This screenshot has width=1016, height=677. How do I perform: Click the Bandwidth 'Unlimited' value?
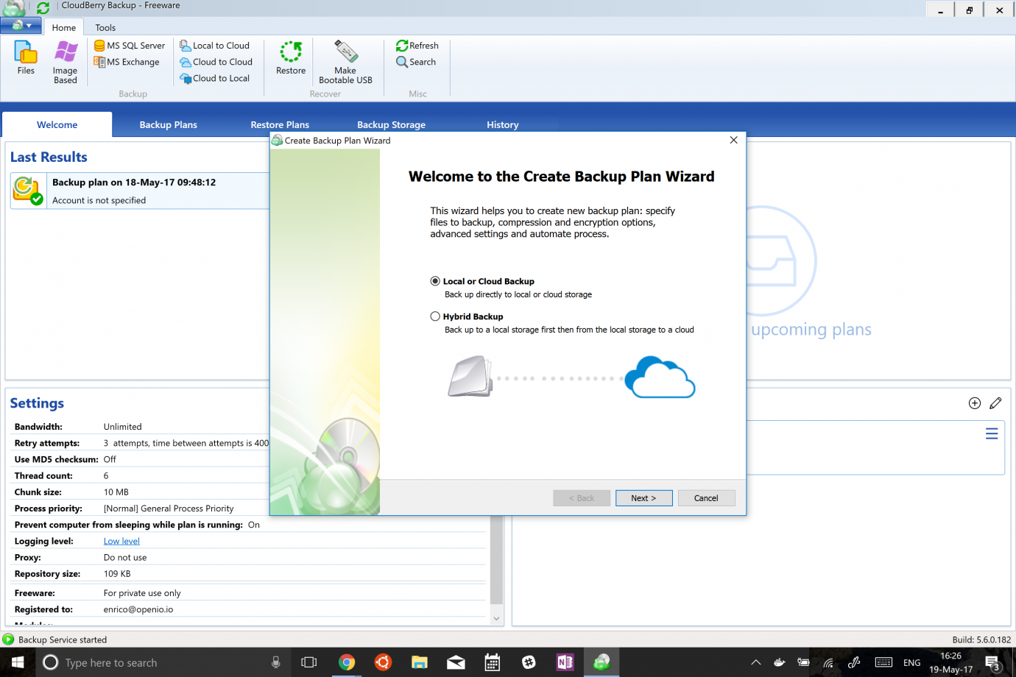point(122,427)
